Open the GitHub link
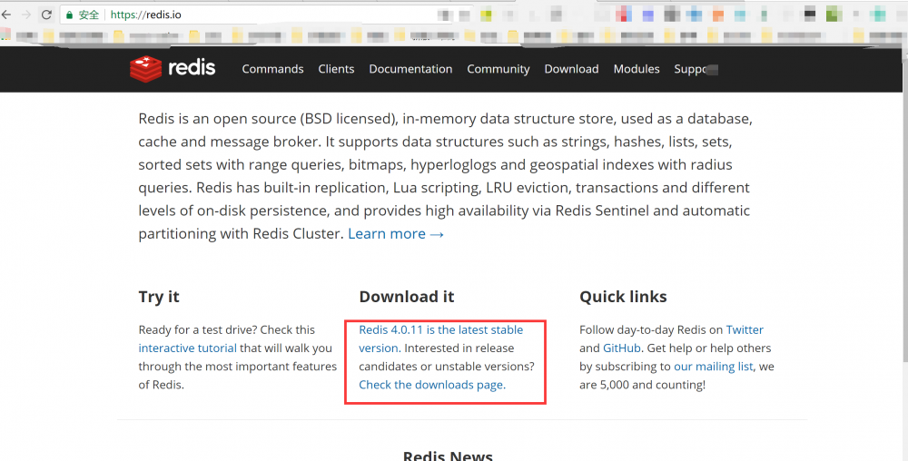This screenshot has width=908, height=461. tap(621, 348)
